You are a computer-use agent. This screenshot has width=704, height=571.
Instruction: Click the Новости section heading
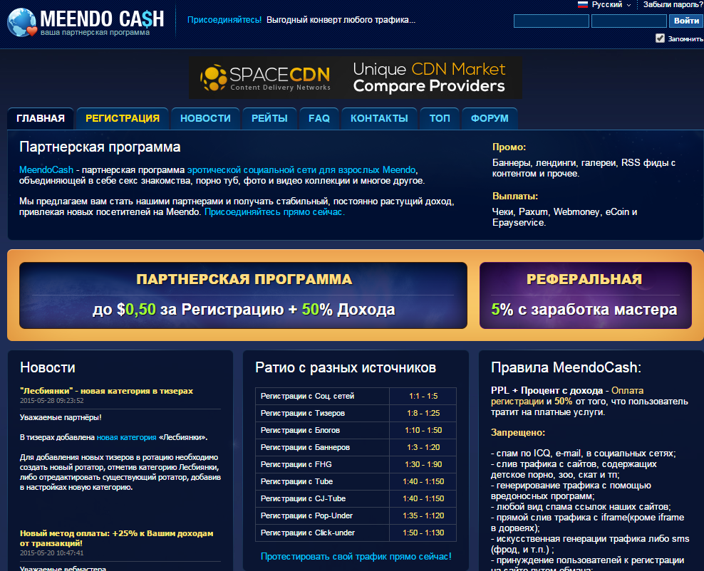(x=48, y=368)
